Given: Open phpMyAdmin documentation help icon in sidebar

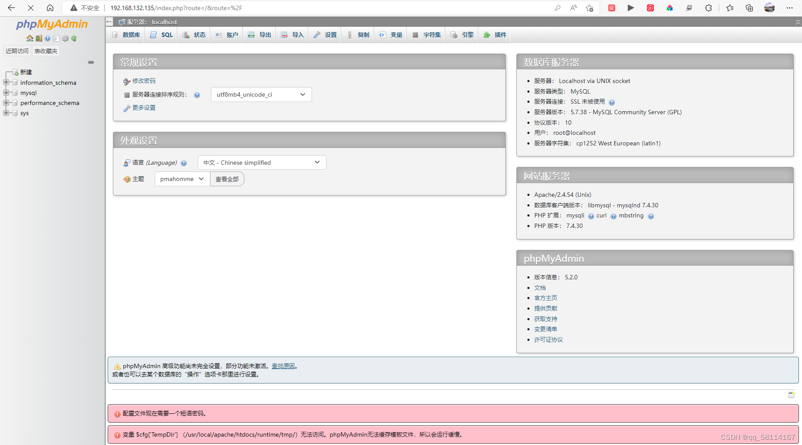Looking at the screenshot, I should click(47, 38).
